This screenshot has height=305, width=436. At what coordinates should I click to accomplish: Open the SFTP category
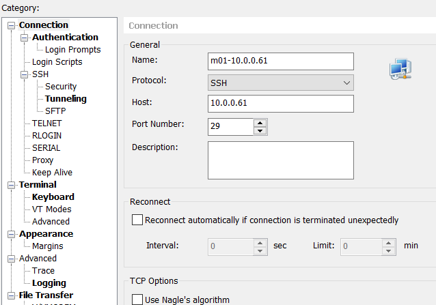click(x=55, y=111)
